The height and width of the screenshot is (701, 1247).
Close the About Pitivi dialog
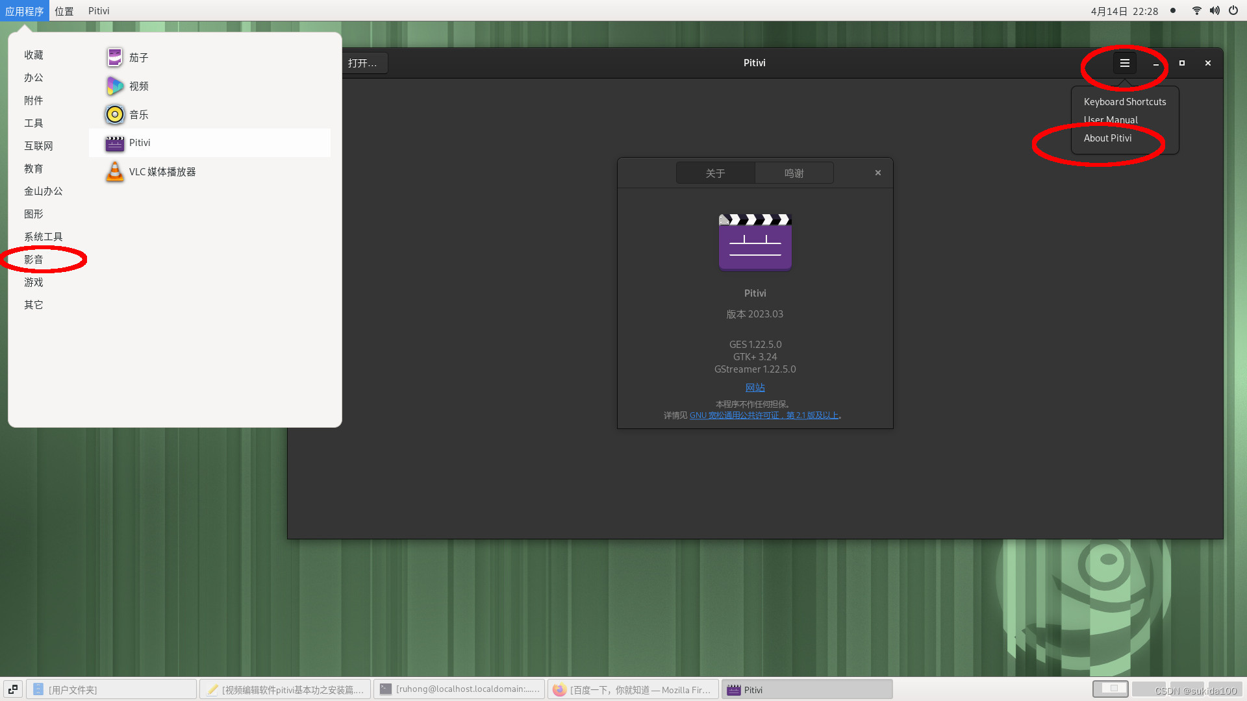pos(878,173)
